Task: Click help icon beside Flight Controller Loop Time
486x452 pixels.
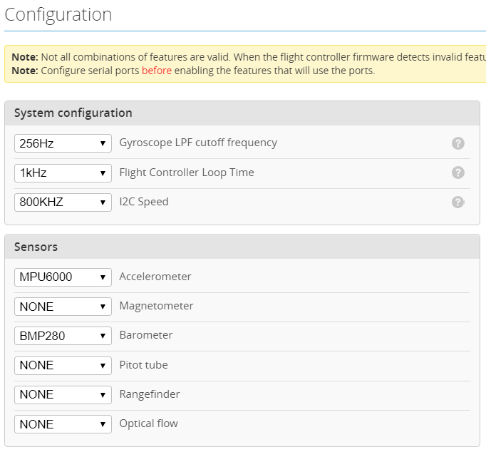Action: pyautogui.click(x=458, y=173)
